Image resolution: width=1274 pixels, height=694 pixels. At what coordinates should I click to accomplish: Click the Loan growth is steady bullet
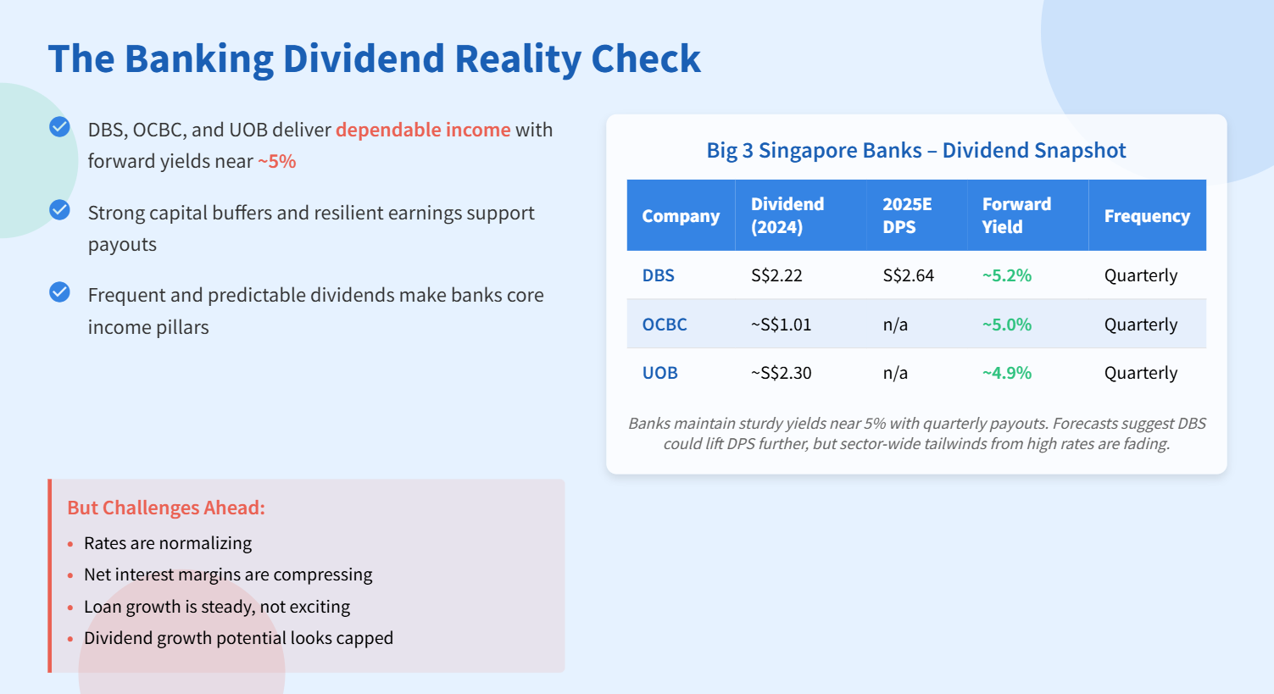pyautogui.click(x=217, y=607)
